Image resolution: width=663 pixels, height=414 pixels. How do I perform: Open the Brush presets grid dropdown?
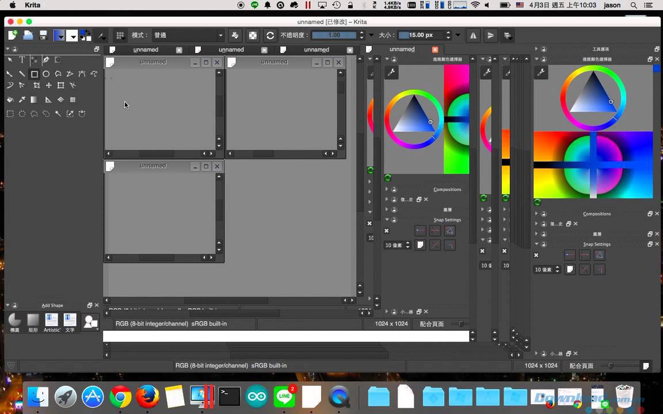[x=120, y=35]
